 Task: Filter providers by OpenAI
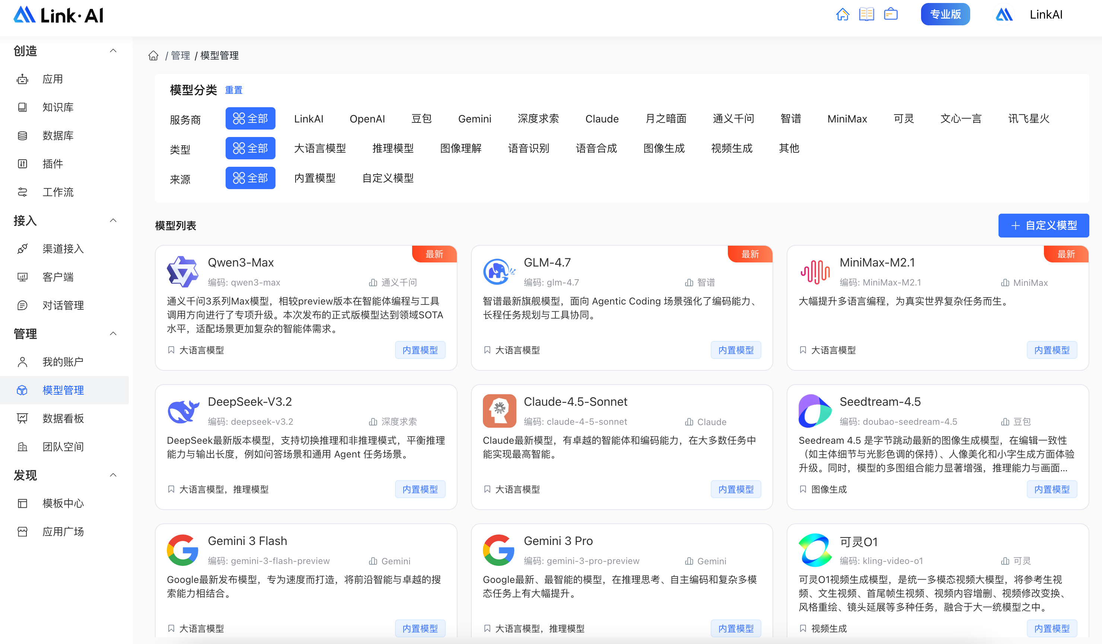click(x=367, y=119)
